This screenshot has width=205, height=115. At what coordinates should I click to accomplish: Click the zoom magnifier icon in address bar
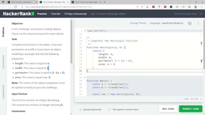click(142, 7)
